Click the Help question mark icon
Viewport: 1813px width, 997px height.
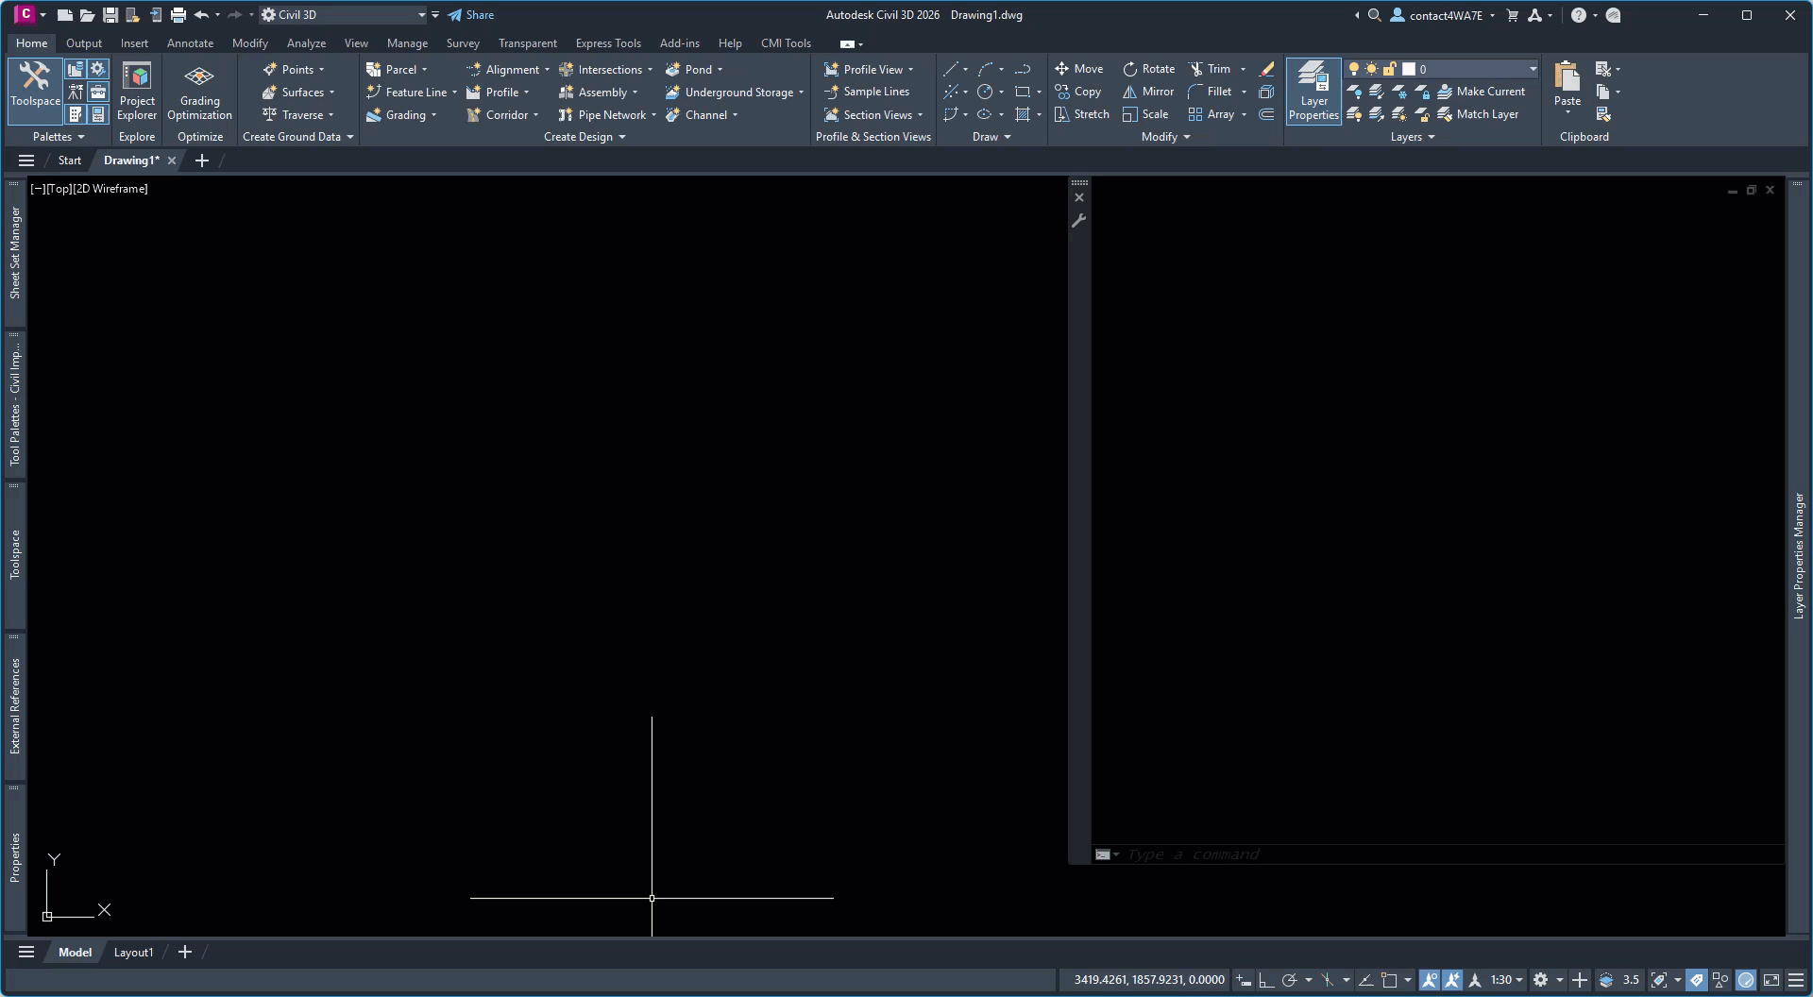pyautogui.click(x=1578, y=15)
